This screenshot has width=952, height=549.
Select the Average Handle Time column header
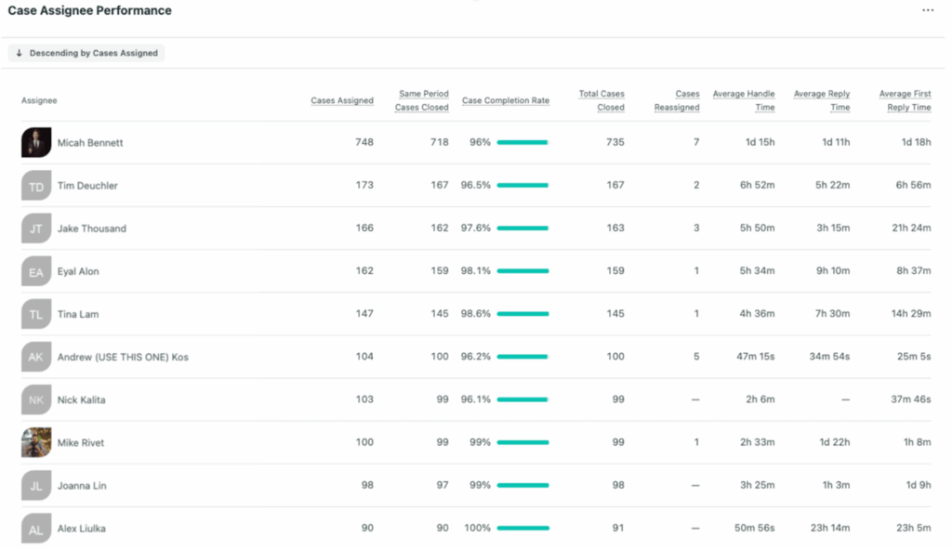[x=744, y=100]
